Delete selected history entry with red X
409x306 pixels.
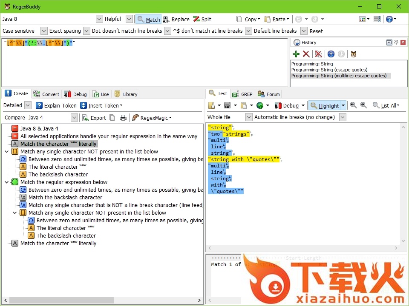tap(306, 54)
